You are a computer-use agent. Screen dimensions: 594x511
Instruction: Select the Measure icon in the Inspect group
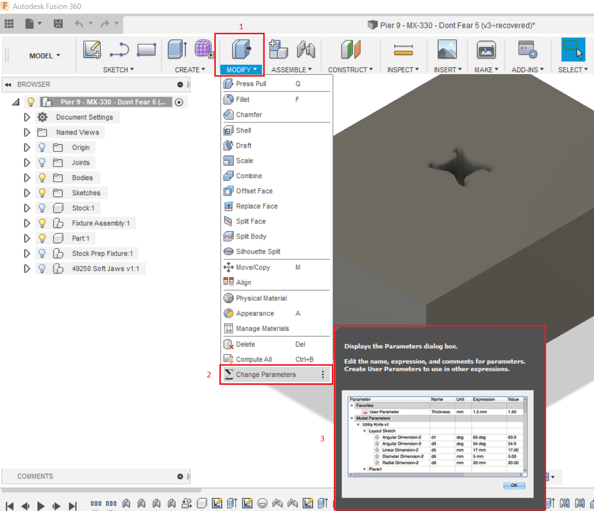click(403, 49)
